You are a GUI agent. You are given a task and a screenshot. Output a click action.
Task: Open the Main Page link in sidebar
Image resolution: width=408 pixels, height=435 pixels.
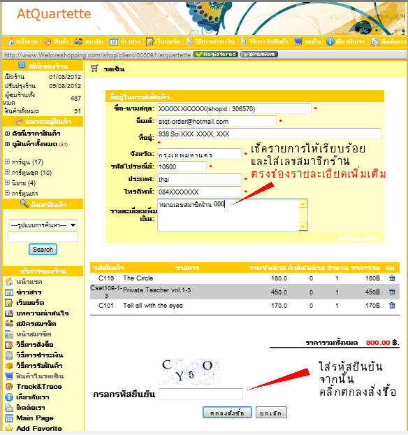point(35,418)
